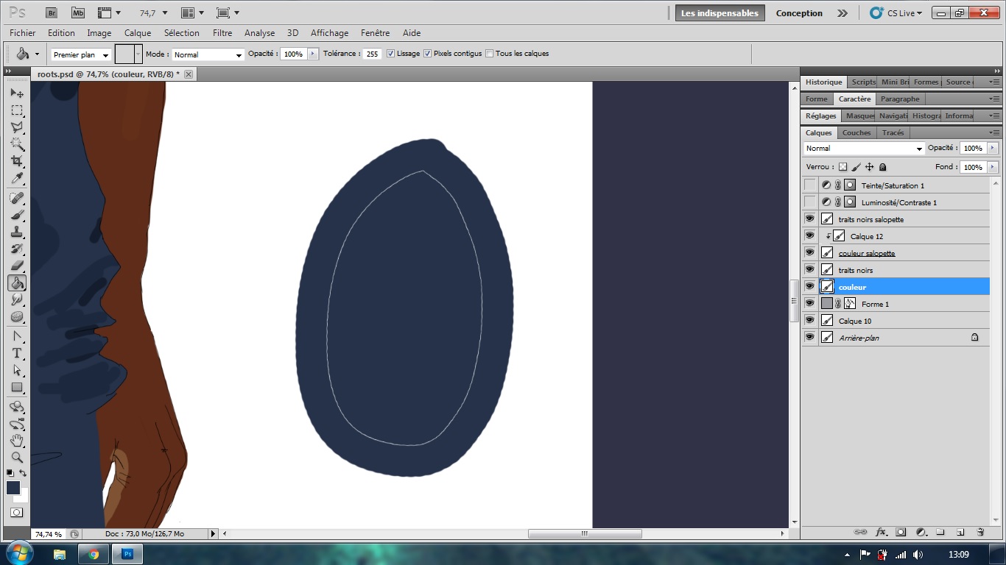Hide the traits noirs layer
The image size is (1006, 565).
810,270
